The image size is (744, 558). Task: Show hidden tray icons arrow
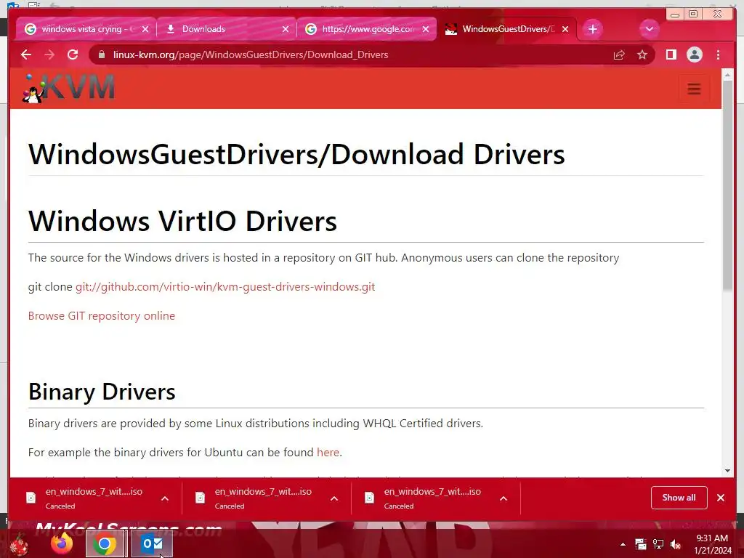[623, 544]
